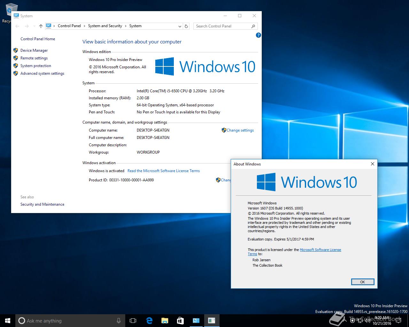Read the Microsoft Software License Terms link
The width and height of the screenshot is (409, 327).
pyautogui.click(x=164, y=171)
